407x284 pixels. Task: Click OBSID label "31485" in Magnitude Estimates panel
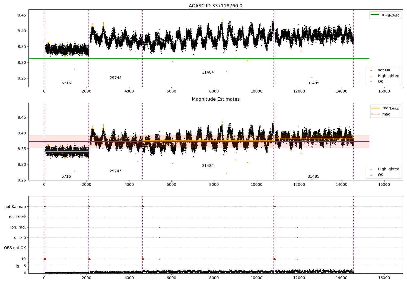click(x=313, y=177)
